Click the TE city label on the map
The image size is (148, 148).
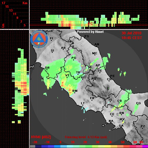pyautogui.click(x=100, y=71)
